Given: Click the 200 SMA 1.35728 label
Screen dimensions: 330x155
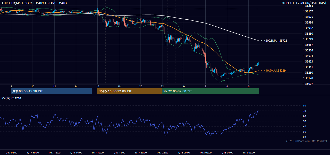Looking at the screenshot, I should [274, 41].
